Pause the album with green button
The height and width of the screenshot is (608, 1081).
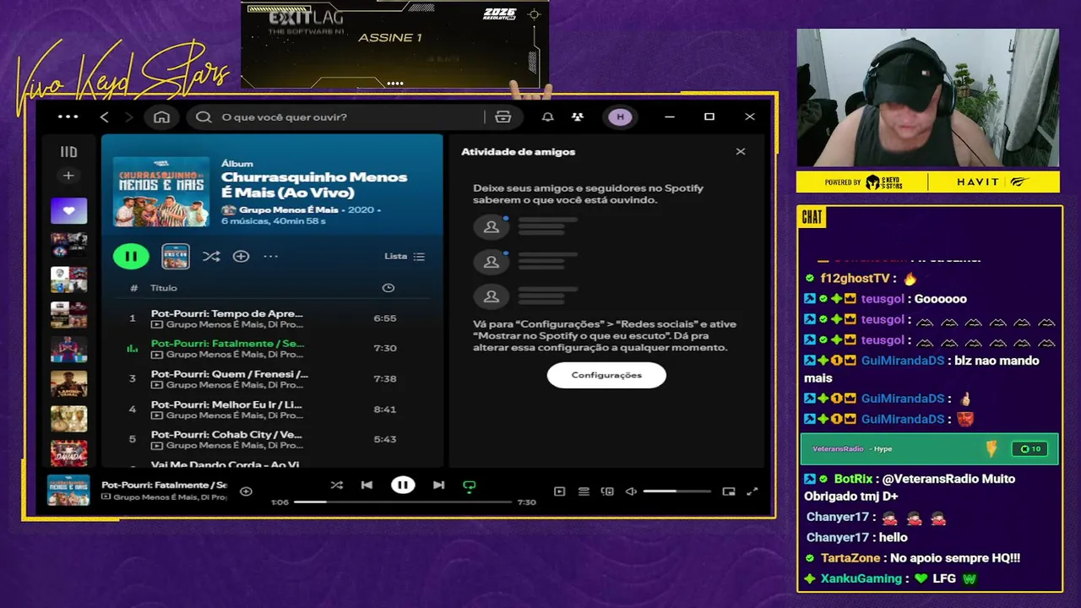[131, 256]
